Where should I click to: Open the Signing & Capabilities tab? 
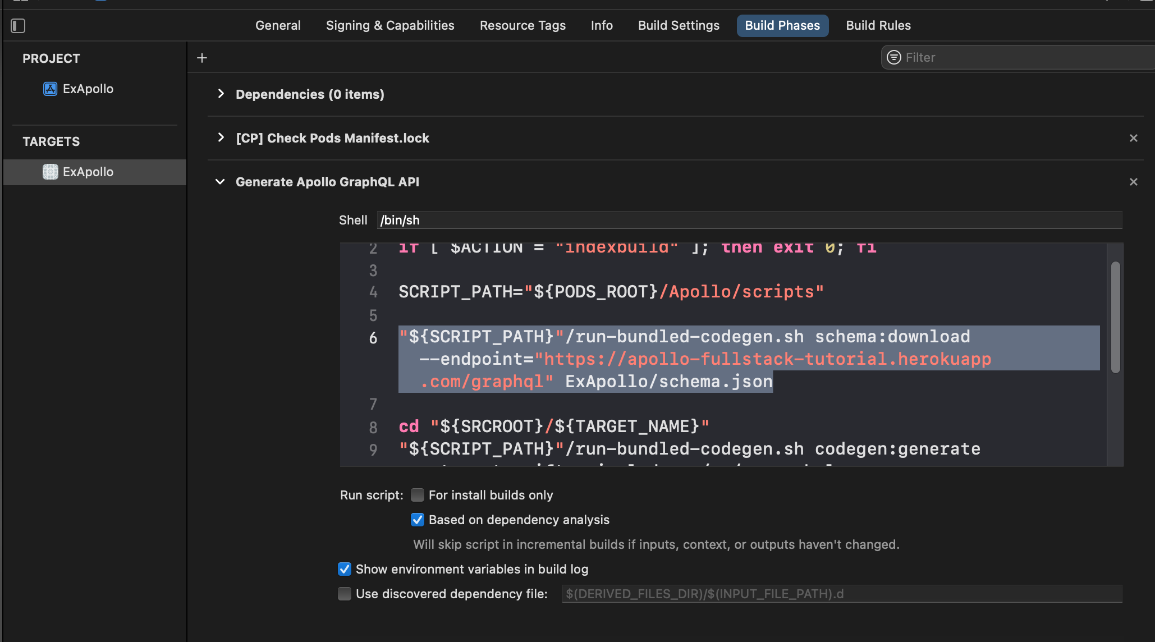(389, 26)
